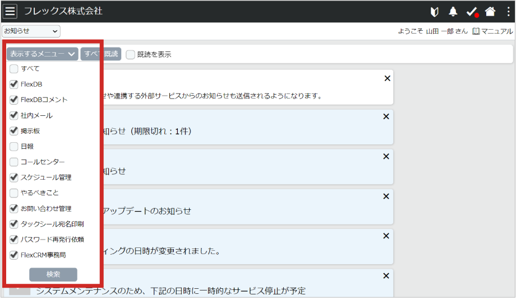Open the 日時が変更されました notification text
Viewport: 516px width, 300px height.
162,251
